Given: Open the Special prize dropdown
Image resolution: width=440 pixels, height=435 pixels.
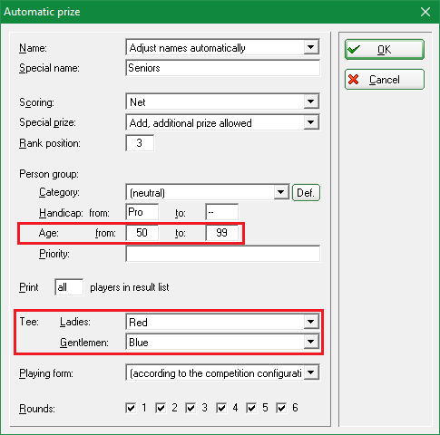Looking at the screenshot, I should 311,122.
